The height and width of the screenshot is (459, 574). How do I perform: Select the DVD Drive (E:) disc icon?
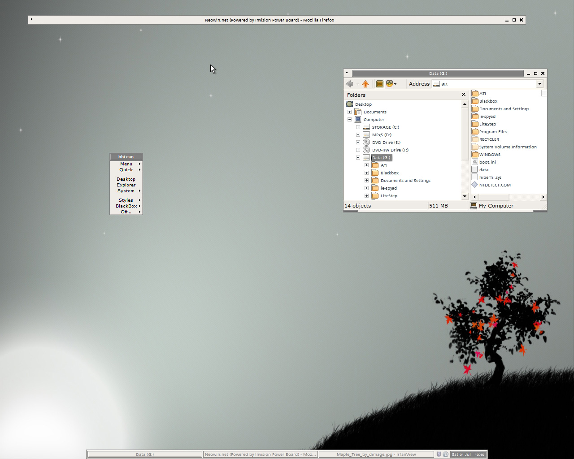(x=366, y=142)
